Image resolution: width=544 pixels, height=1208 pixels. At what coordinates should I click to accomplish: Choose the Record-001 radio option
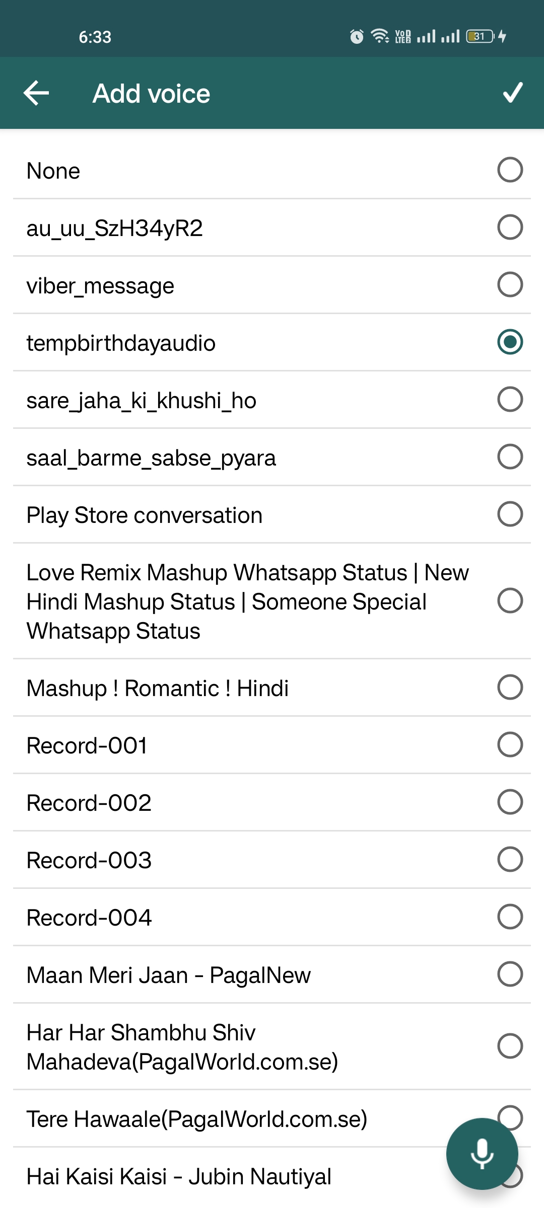(x=510, y=745)
